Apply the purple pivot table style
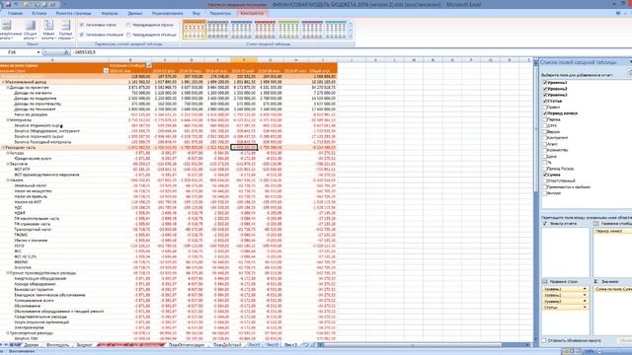 pos(312,30)
